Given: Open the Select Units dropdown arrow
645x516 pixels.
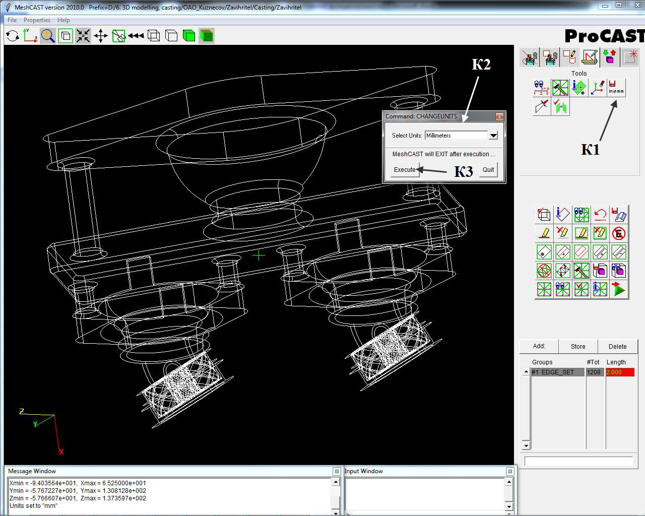Looking at the screenshot, I should coord(493,136).
